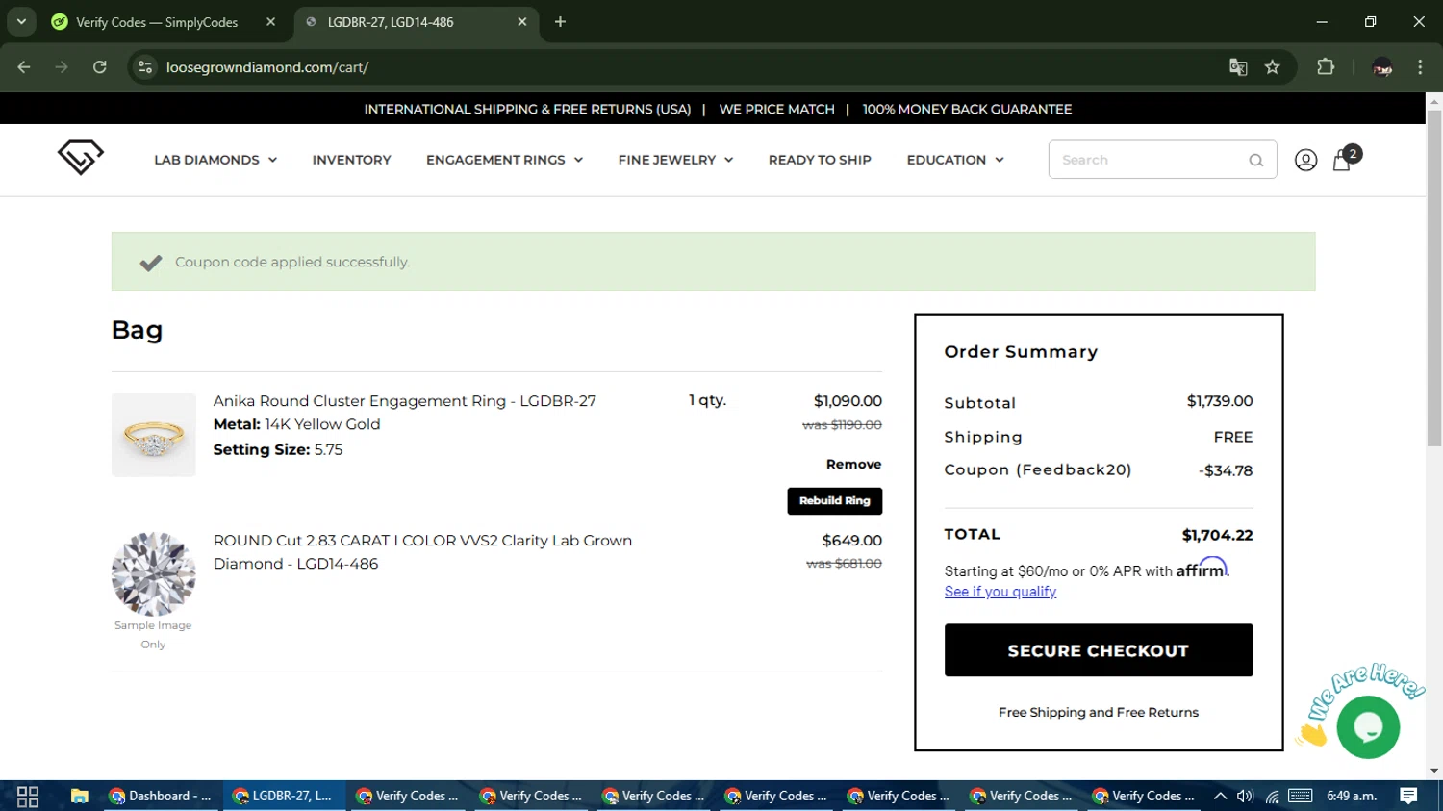Click the Rebuild Ring button
The width and height of the screenshot is (1443, 811).
click(x=834, y=500)
